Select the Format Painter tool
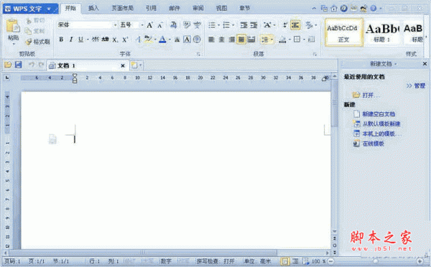Image resolution: width=431 pixels, height=267 pixels. pos(37,42)
